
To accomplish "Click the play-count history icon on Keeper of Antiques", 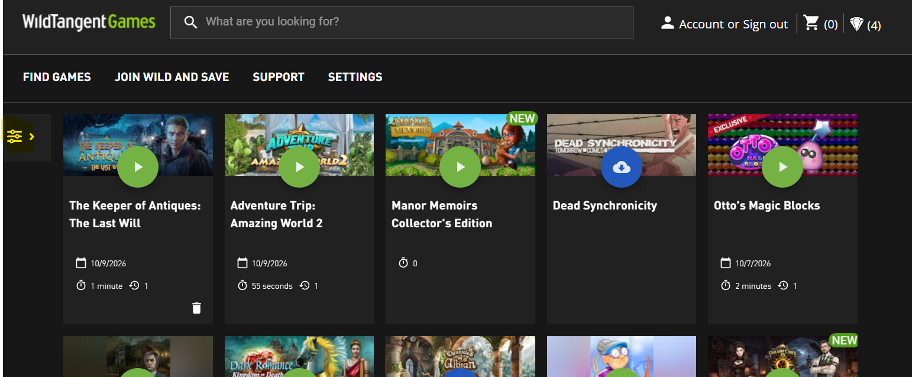I will pyautogui.click(x=134, y=285).
